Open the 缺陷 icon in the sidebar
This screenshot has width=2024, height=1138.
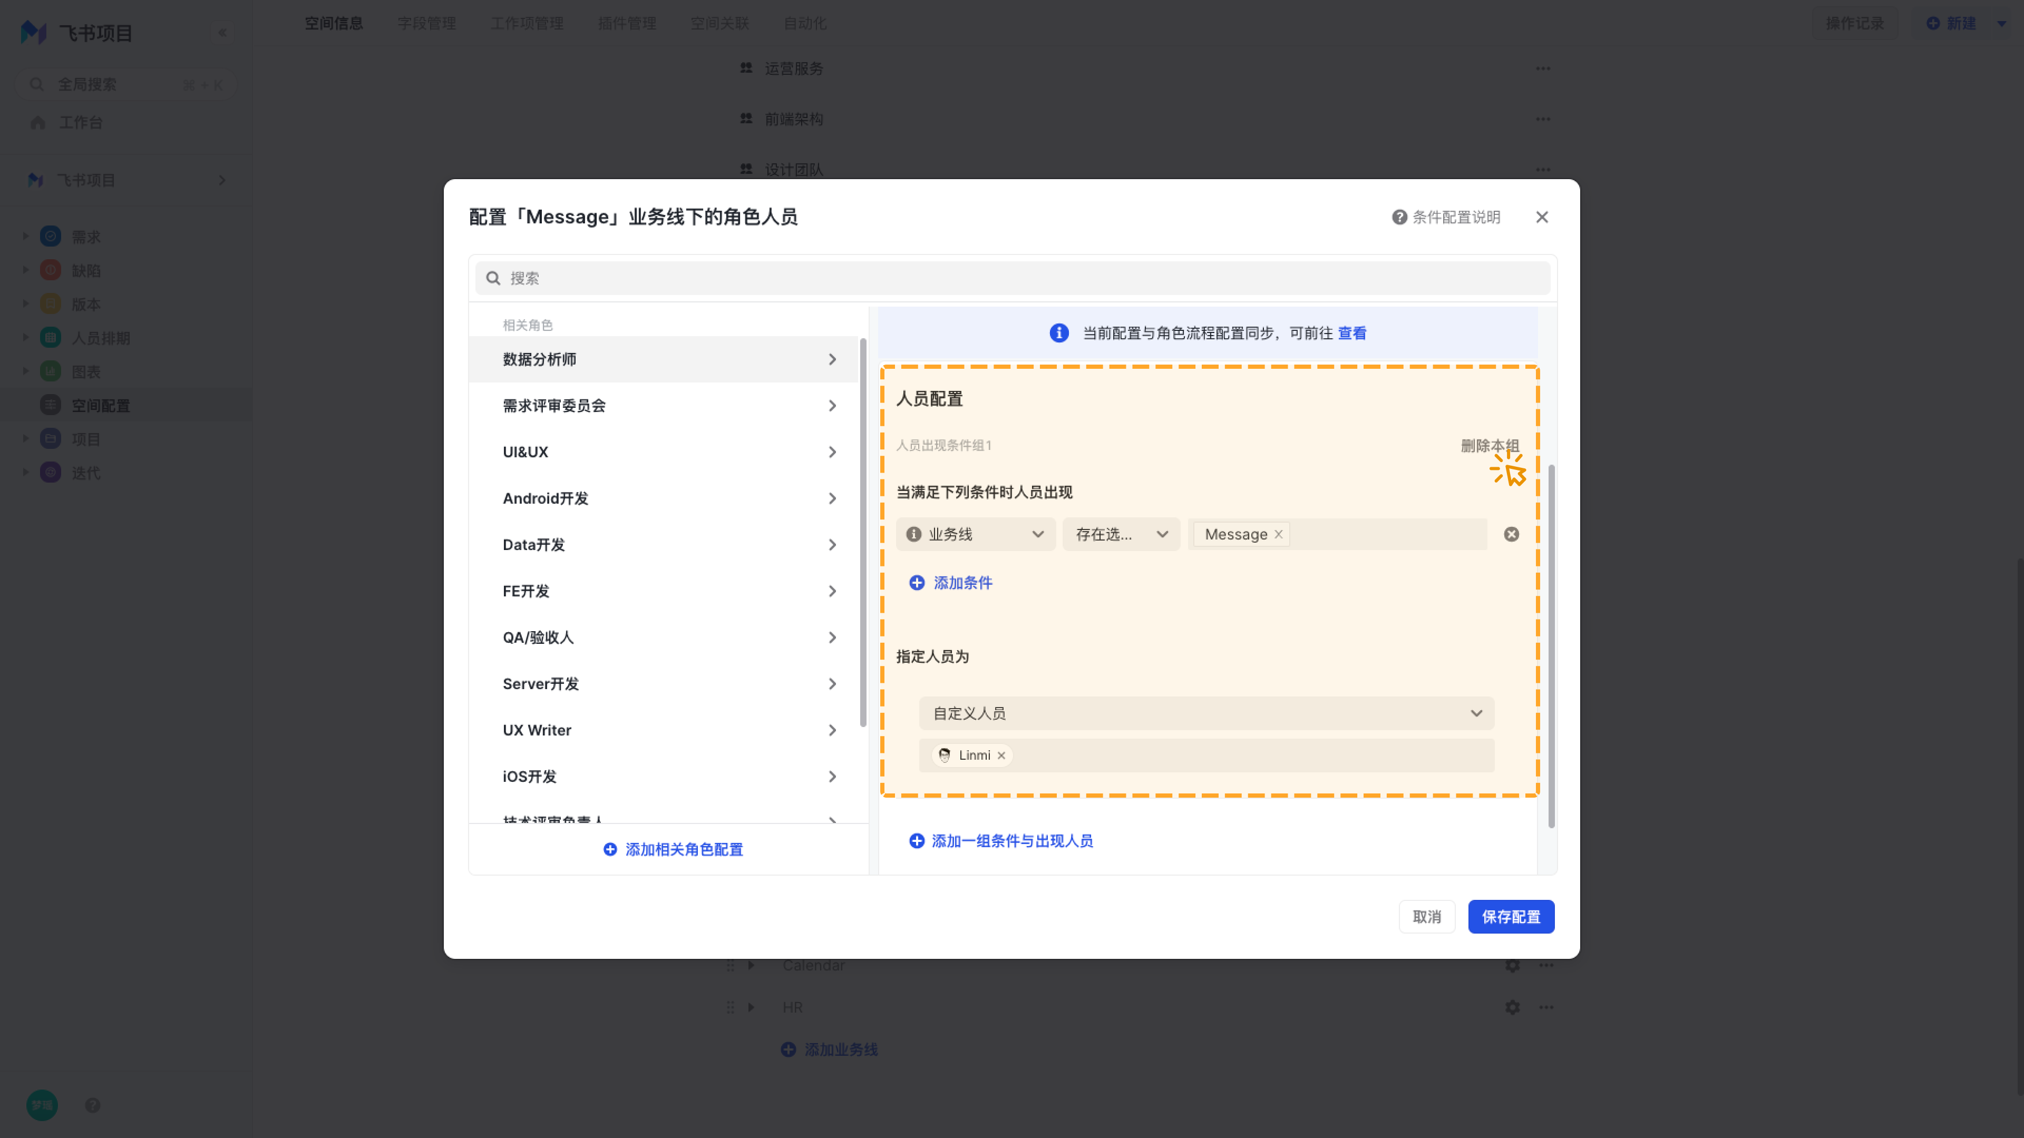50,270
